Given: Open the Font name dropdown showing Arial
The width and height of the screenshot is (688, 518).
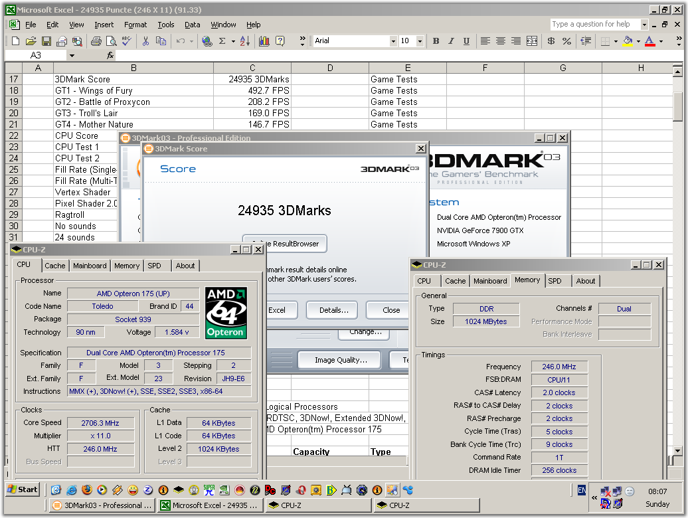Looking at the screenshot, I should [393, 41].
